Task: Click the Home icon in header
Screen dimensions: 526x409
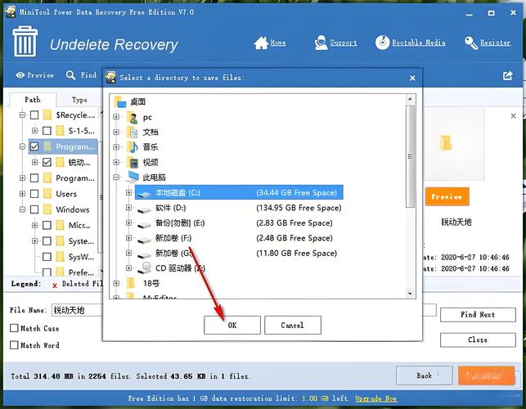Action: click(261, 43)
